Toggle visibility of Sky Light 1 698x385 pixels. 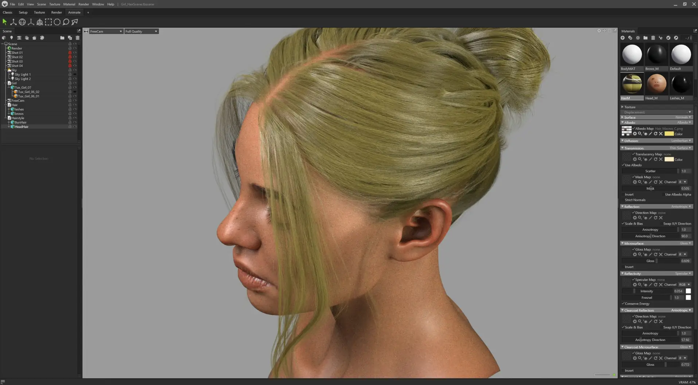75,75
